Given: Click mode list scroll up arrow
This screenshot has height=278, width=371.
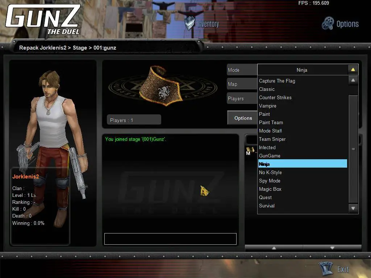Looking at the screenshot, I should coord(353,80).
